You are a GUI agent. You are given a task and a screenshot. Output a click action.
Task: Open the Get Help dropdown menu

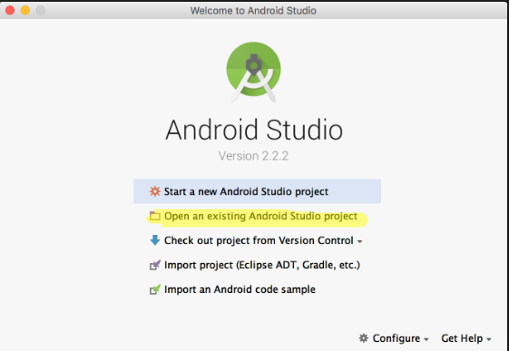pos(466,338)
